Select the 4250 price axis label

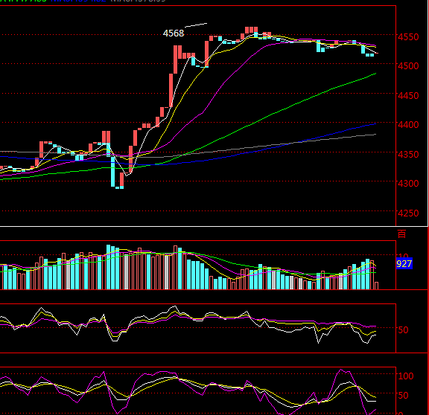coord(408,213)
